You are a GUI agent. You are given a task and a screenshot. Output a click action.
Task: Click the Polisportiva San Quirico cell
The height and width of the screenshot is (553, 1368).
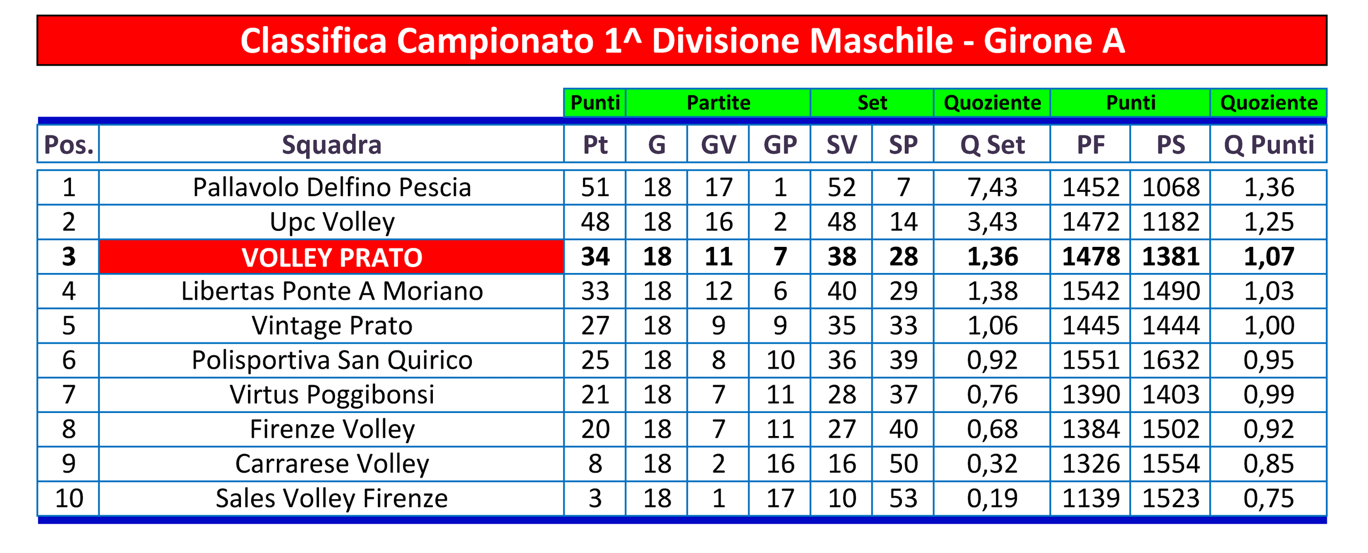331,360
